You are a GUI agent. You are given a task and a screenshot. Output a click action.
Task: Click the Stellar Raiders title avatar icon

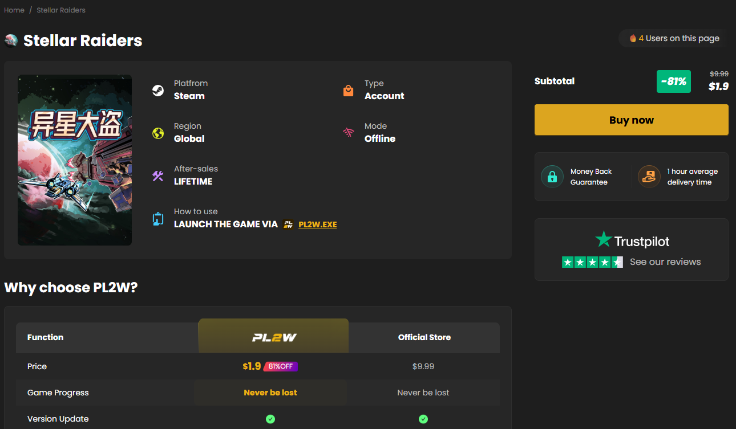click(x=11, y=40)
